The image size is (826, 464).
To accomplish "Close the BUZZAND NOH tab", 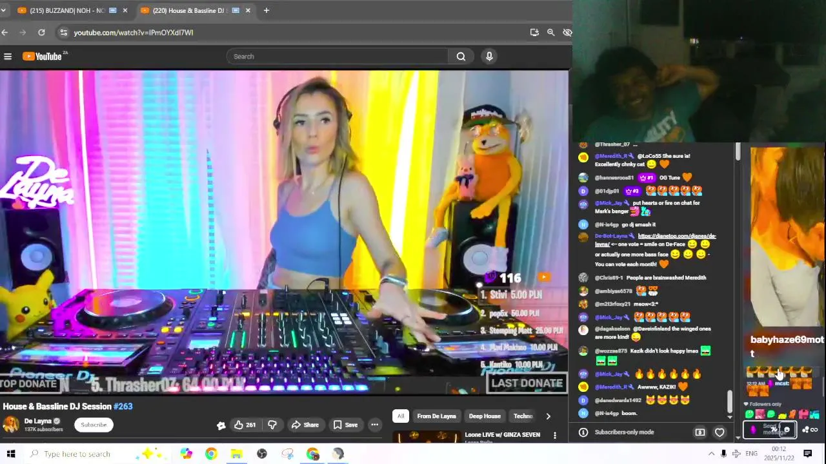I will pyautogui.click(x=125, y=10).
